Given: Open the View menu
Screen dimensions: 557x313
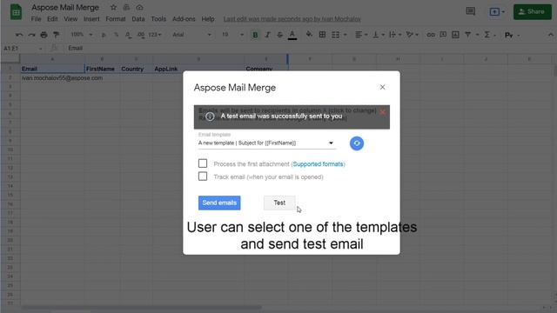Looking at the screenshot, I should (x=70, y=19).
